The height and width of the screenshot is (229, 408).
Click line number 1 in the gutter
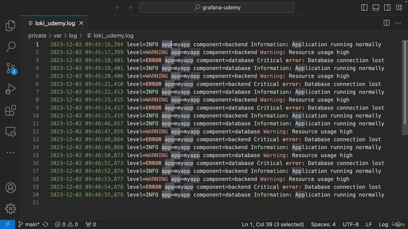pyautogui.click(x=37, y=45)
